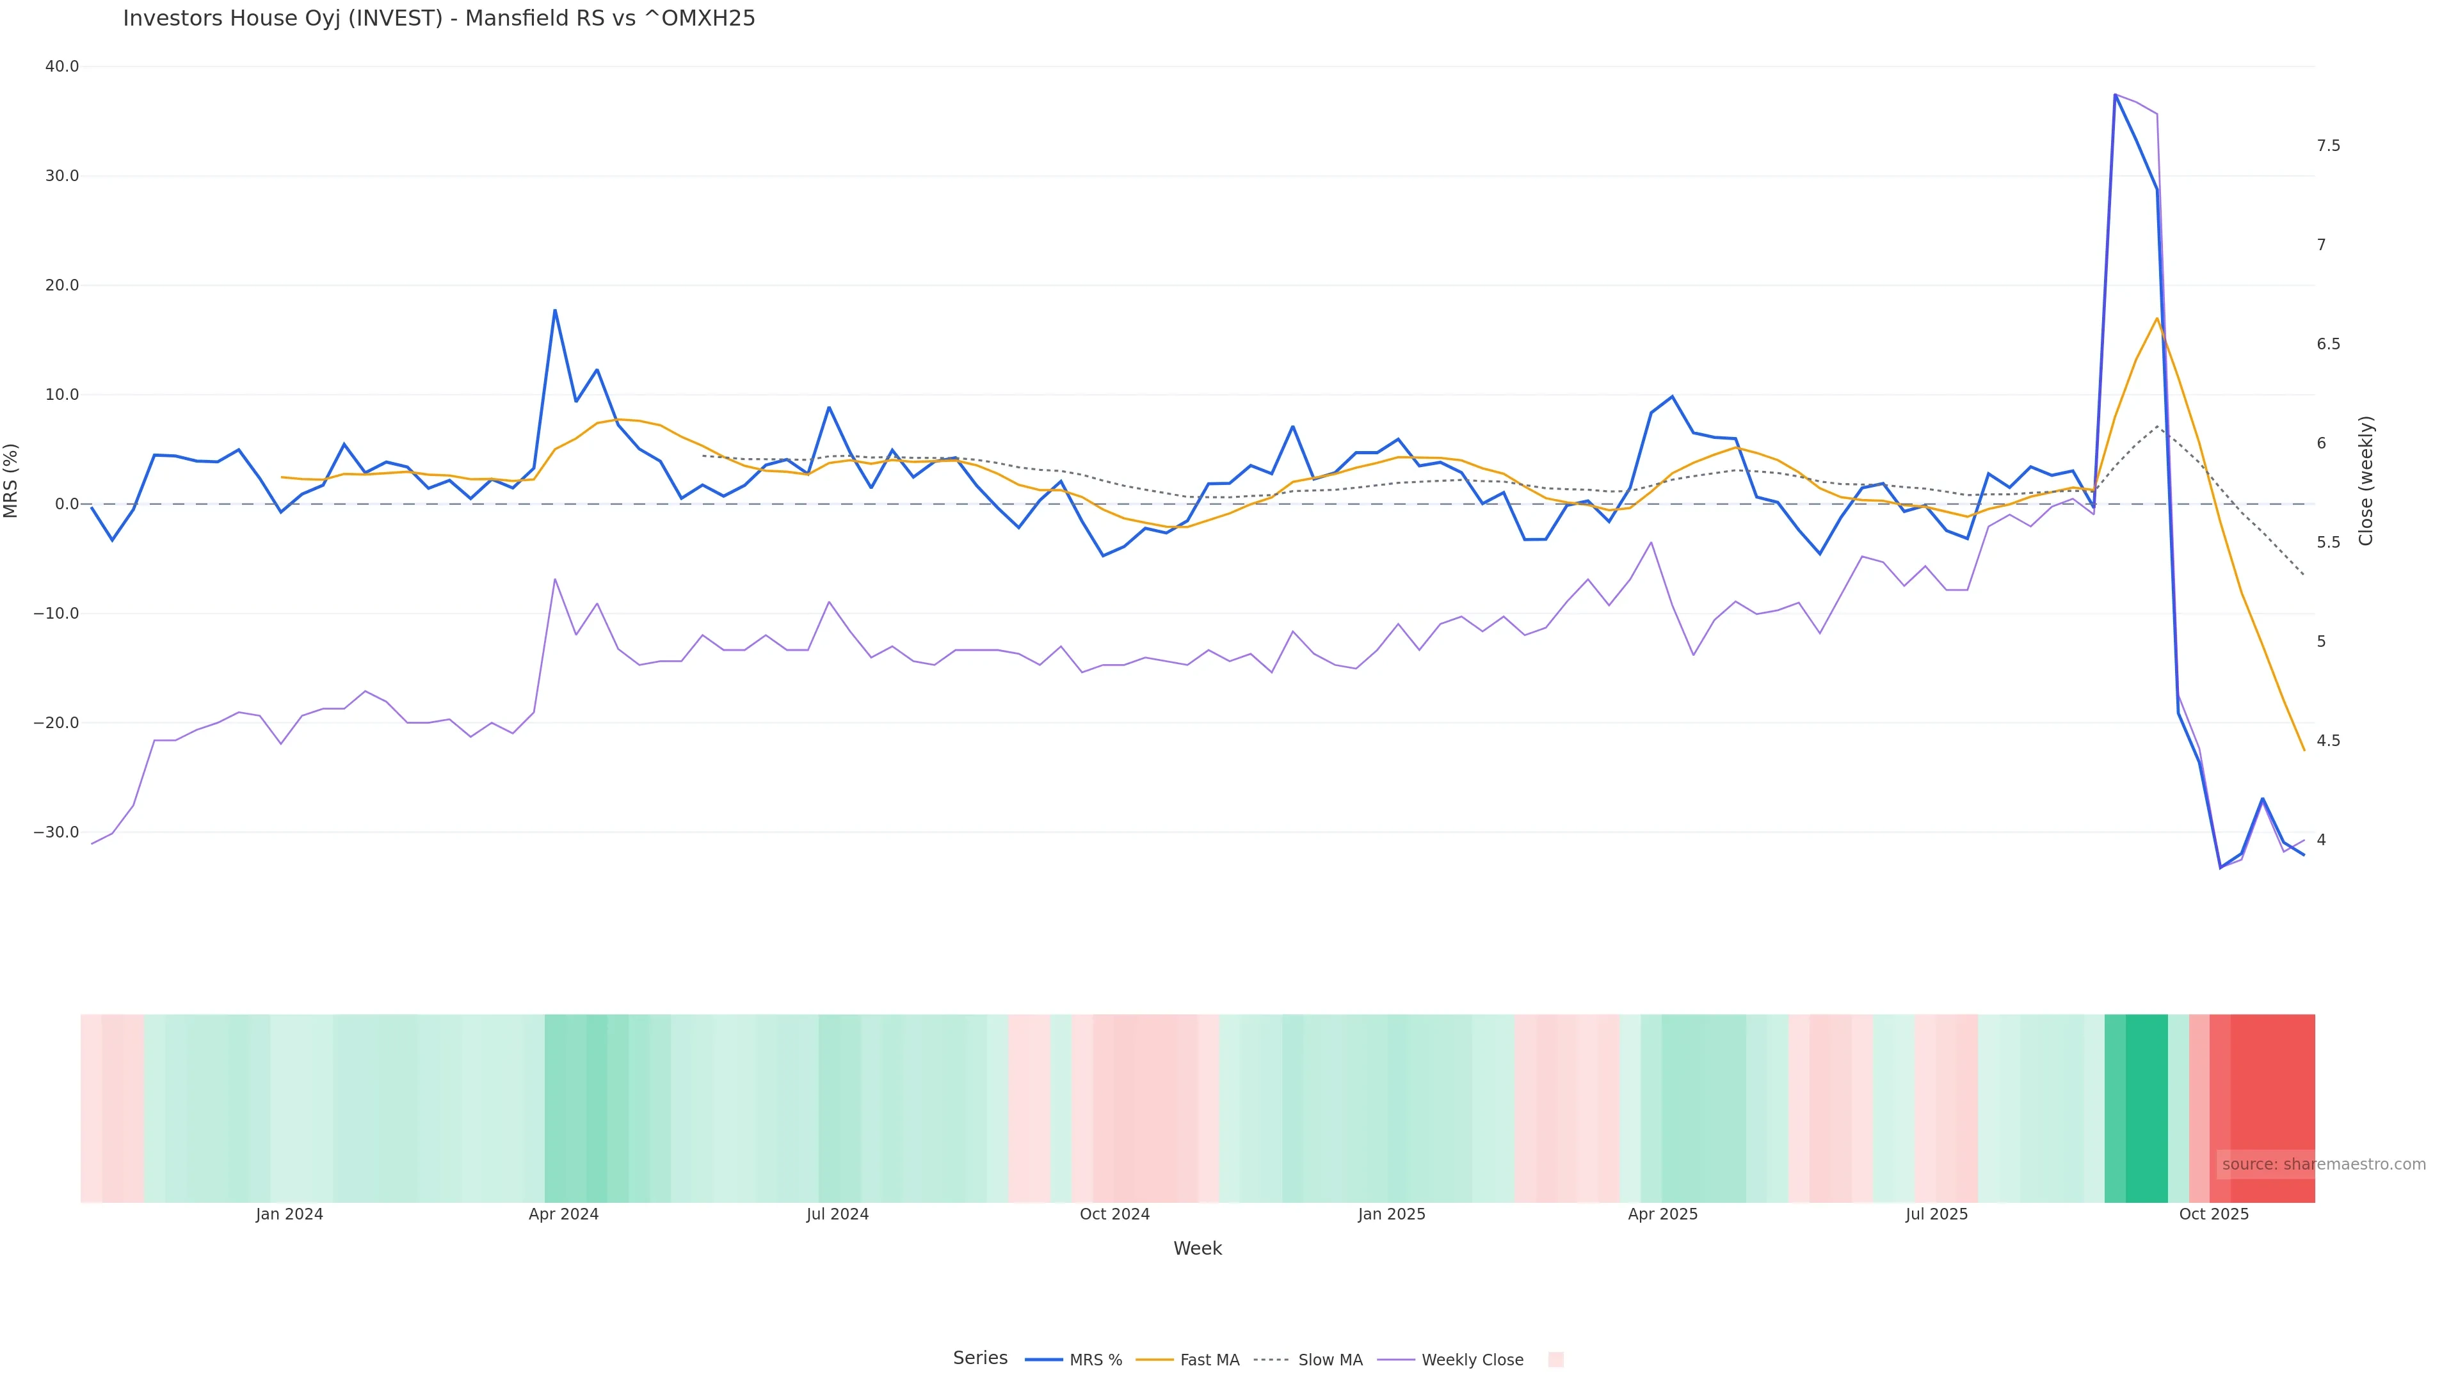Hide the Fast MA series via legend label
Viewport: 2458px width, 1382px height.
pos(1209,1360)
